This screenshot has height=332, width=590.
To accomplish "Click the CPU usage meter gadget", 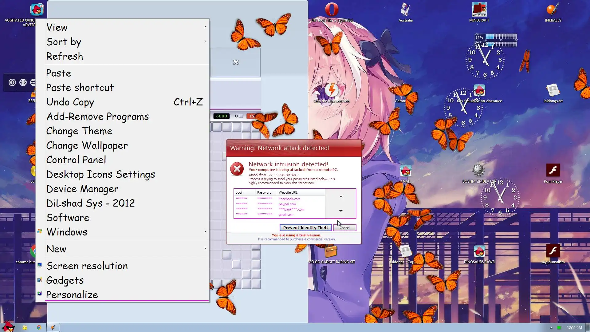I will pyautogui.click(x=500, y=37).
